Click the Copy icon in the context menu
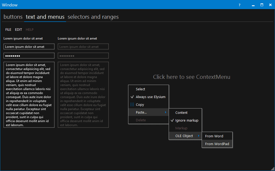Screen dimensions: 275x171 [132, 104]
